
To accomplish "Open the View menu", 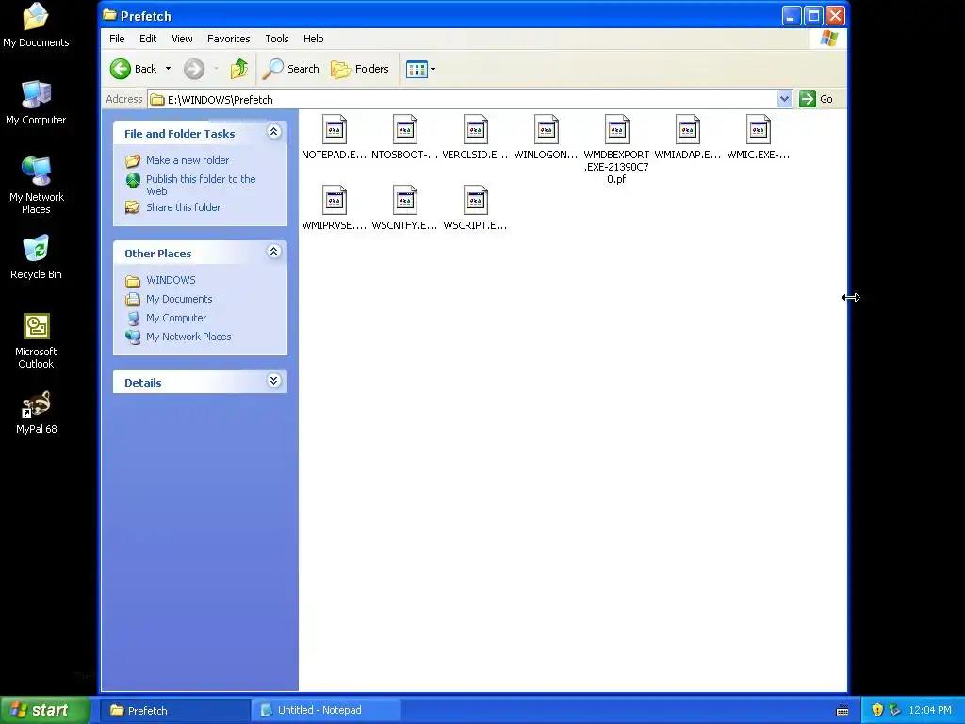I will (182, 39).
